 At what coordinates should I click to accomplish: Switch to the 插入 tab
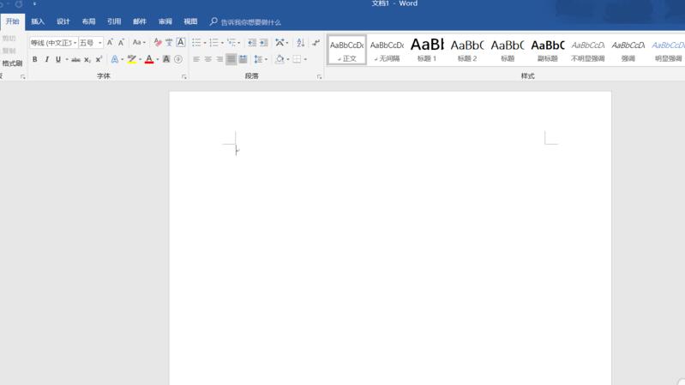[x=38, y=21]
